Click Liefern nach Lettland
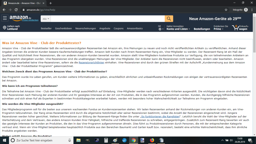This screenshot has width=256, height=144. tap(11, 27)
